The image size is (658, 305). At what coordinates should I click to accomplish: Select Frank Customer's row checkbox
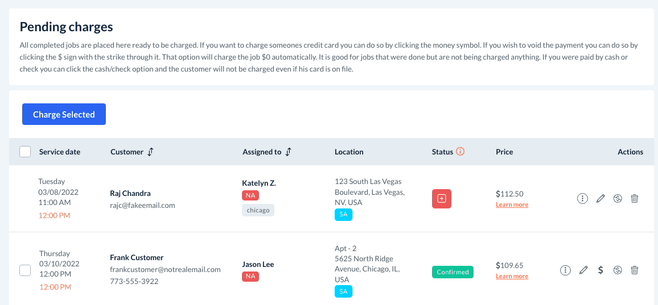(25, 270)
